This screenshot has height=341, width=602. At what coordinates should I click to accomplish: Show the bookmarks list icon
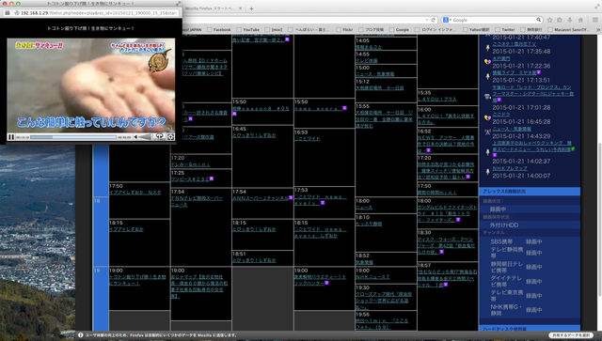[x=560, y=20]
